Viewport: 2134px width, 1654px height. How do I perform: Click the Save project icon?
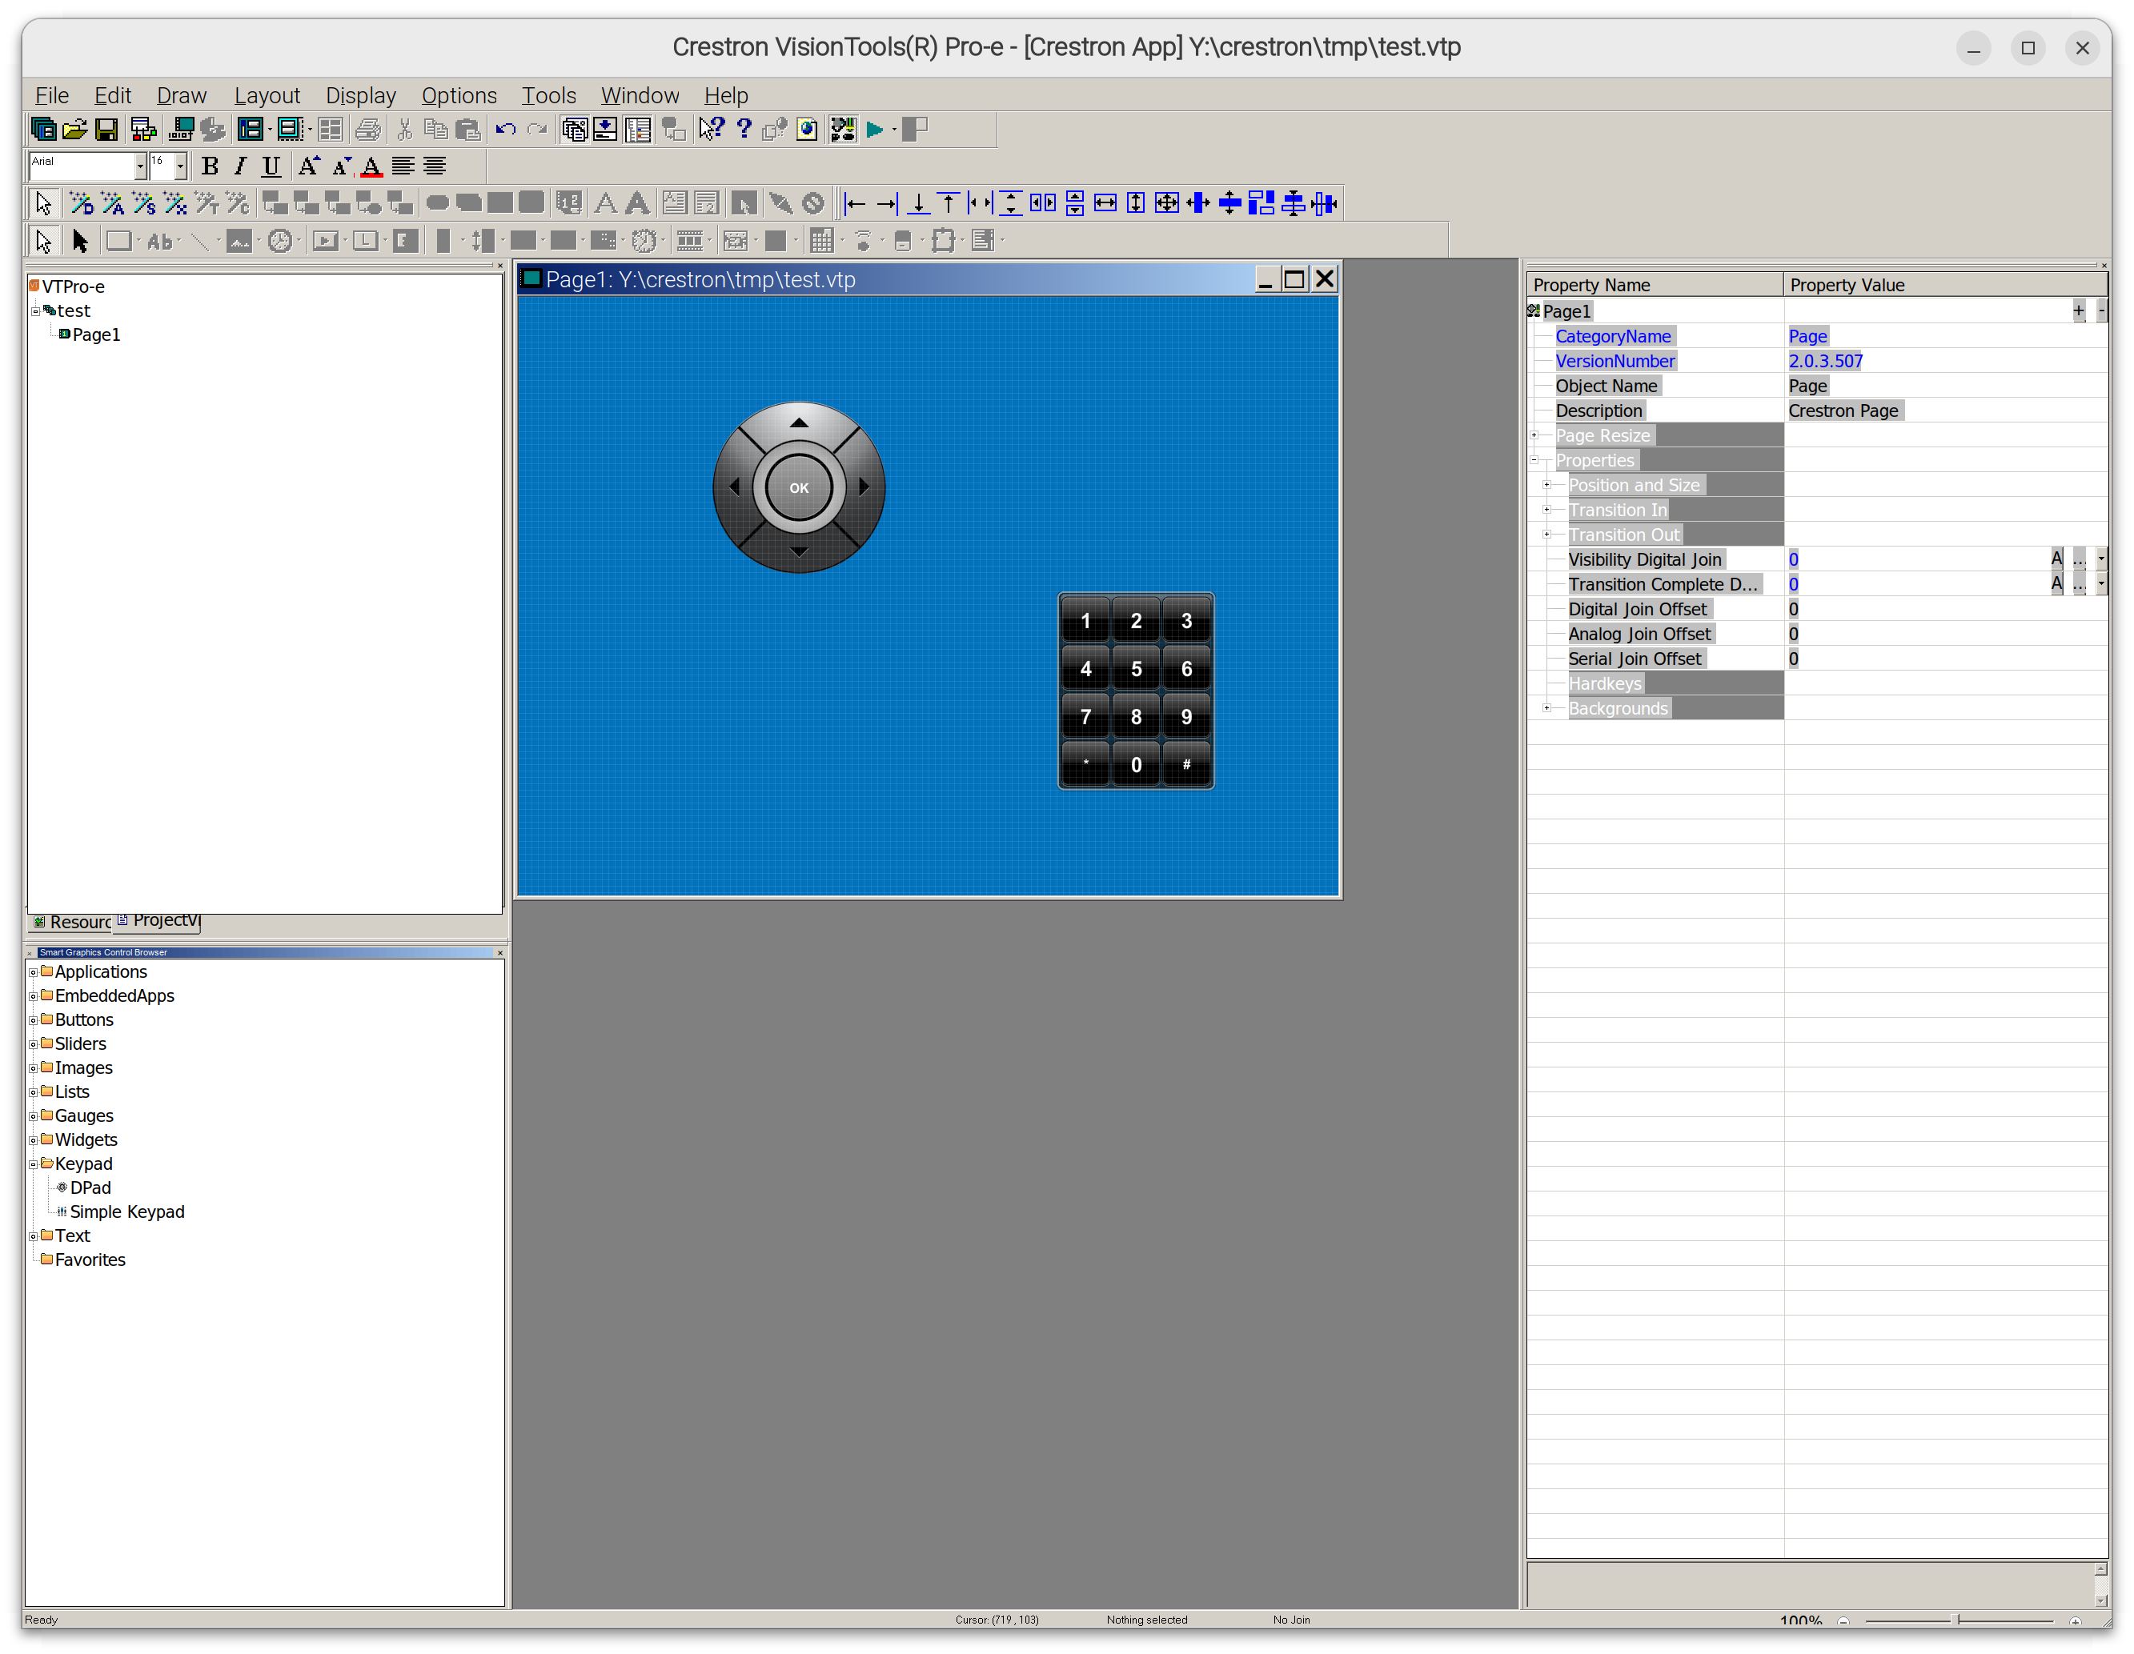tap(106, 130)
